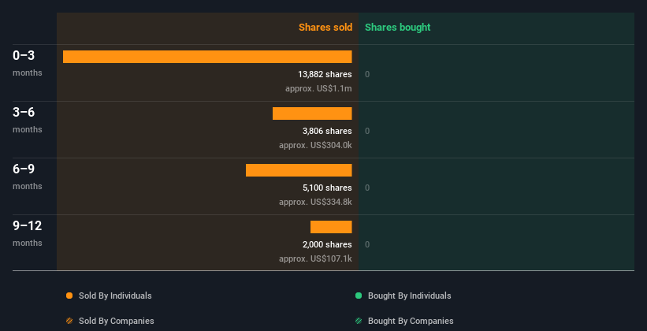Screen dimensions: 647x331
Task: Click the 5,100 shares value
Action: coord(327,188)
